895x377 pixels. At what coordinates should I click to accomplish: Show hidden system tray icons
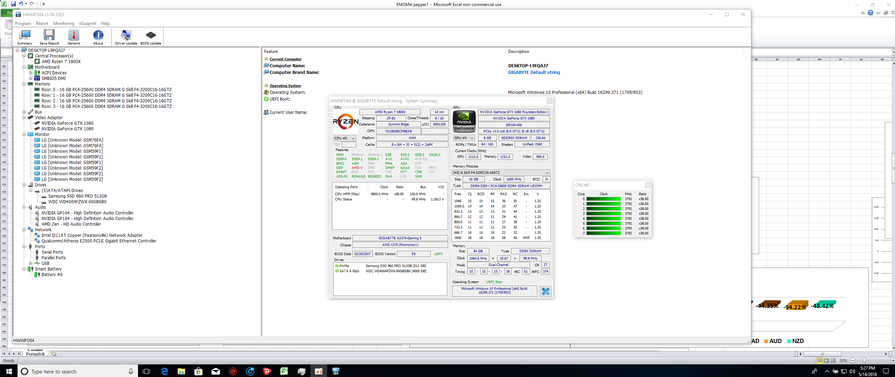827,371
